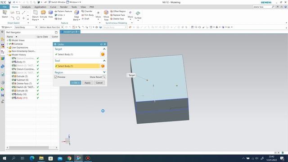
Task: Click the Move Face icon
Action: coord(106,13)
